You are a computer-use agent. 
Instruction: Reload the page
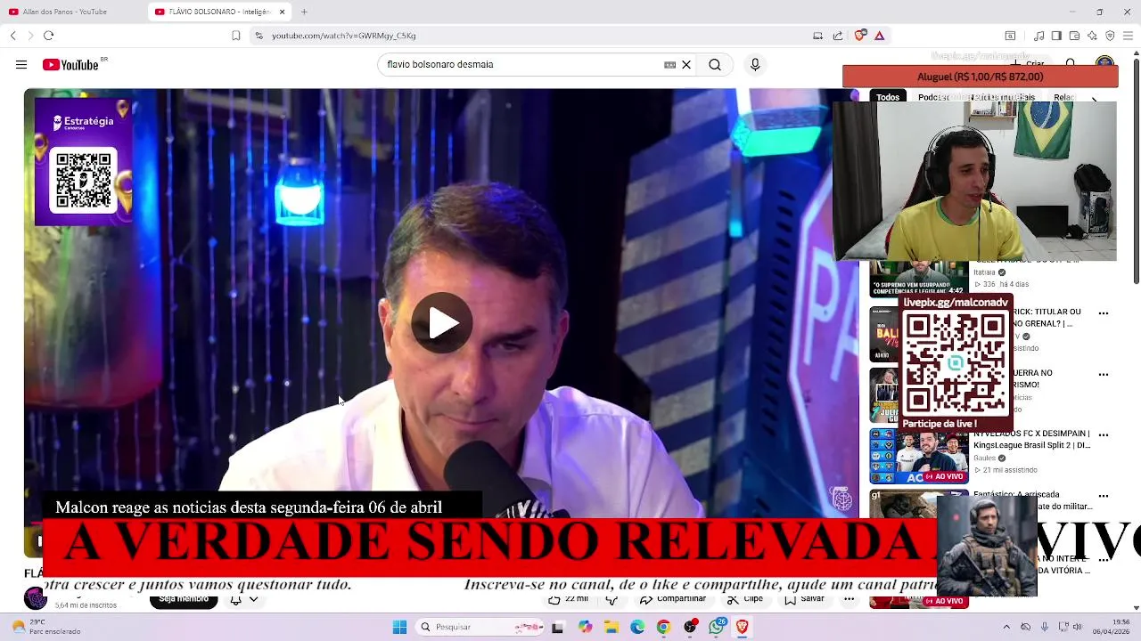click(48, 36)
